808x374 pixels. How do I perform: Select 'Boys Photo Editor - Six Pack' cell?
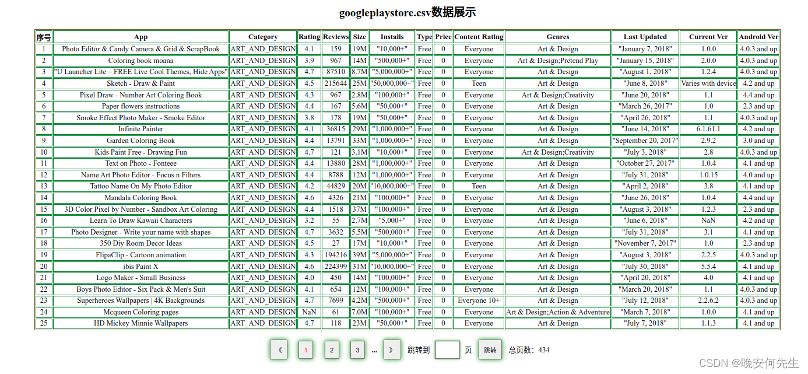tap(141, 289)
